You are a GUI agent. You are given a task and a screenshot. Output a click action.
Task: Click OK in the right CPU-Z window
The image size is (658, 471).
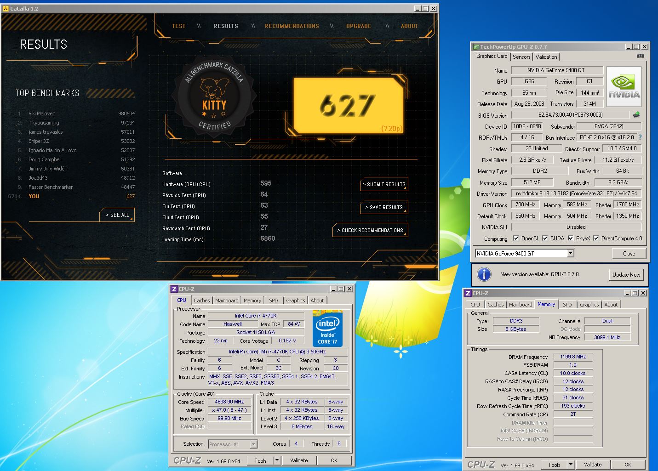click(628, 465)
